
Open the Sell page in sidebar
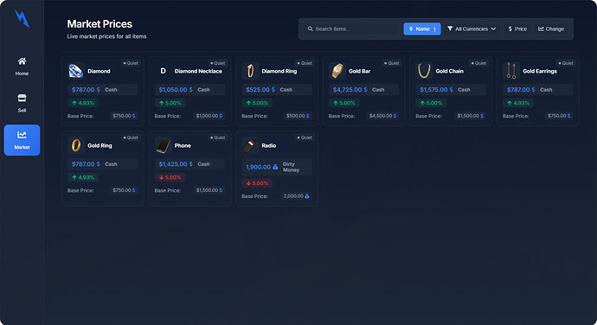pyautogui.click(x=22, y=103)
